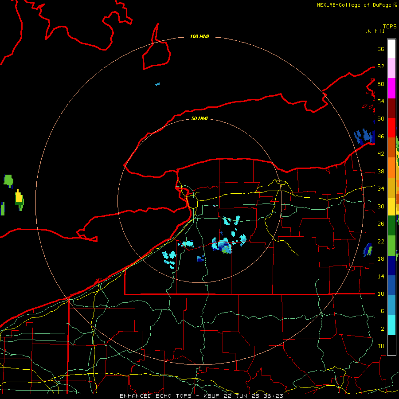Click the dark blue echo cluster at upper right
The height and width of the screenshot is (399, 399).
365,137
